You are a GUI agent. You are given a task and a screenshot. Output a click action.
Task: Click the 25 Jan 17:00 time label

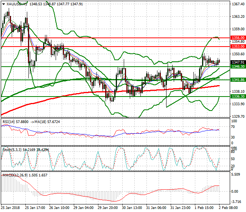35,208
